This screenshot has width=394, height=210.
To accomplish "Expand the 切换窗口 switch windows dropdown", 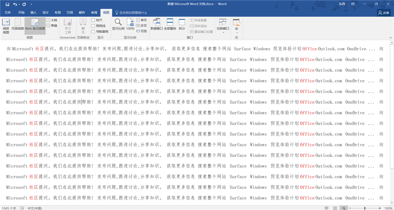I will [223, 26].
